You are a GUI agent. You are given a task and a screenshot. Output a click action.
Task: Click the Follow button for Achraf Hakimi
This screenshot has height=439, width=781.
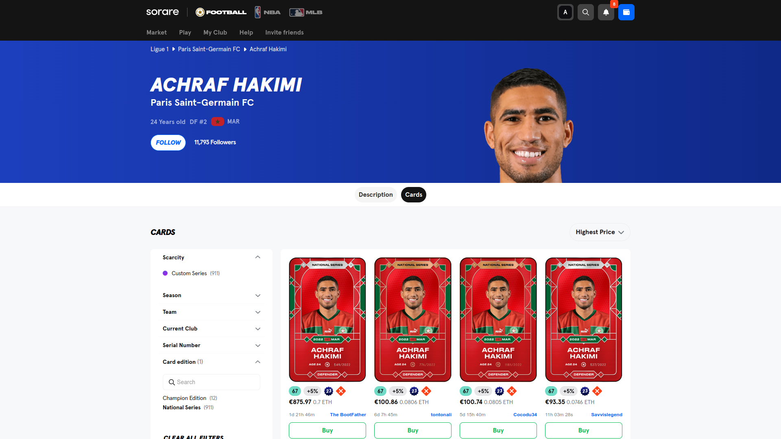(168, 143)
